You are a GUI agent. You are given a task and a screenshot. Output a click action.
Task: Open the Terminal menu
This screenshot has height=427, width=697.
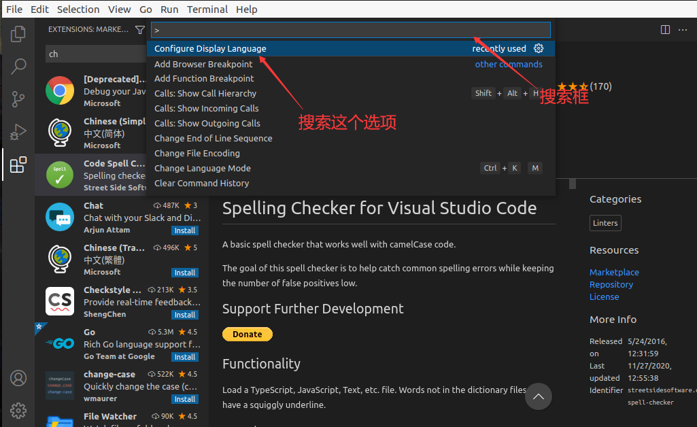(x=207, y=10)
